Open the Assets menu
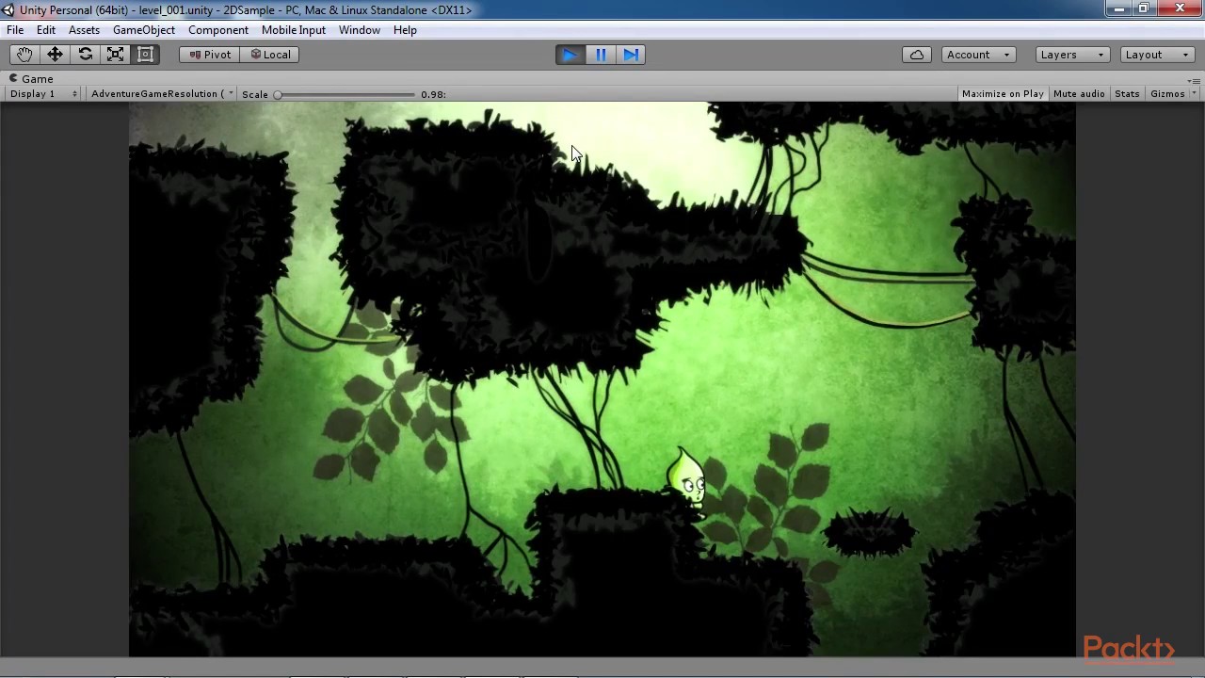This screenshot has width=1205, height=678. 84,30
